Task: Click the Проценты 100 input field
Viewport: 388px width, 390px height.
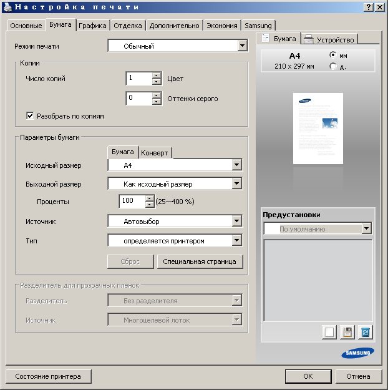Action: click(x=132, y=202)
